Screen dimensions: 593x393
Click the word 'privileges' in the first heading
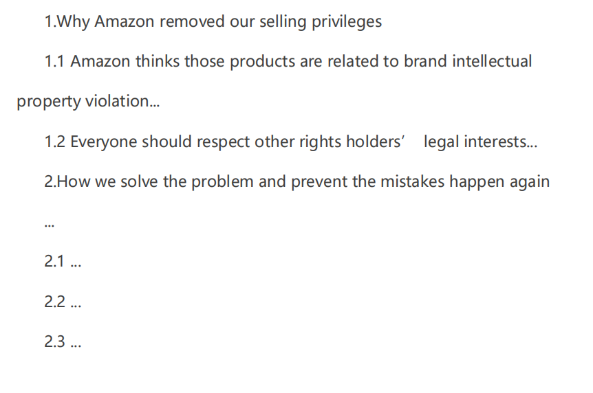pos(347,21)
